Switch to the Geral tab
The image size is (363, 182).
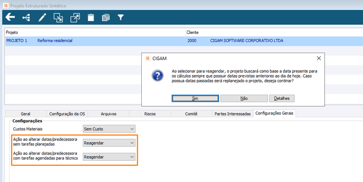click(26, 113)
